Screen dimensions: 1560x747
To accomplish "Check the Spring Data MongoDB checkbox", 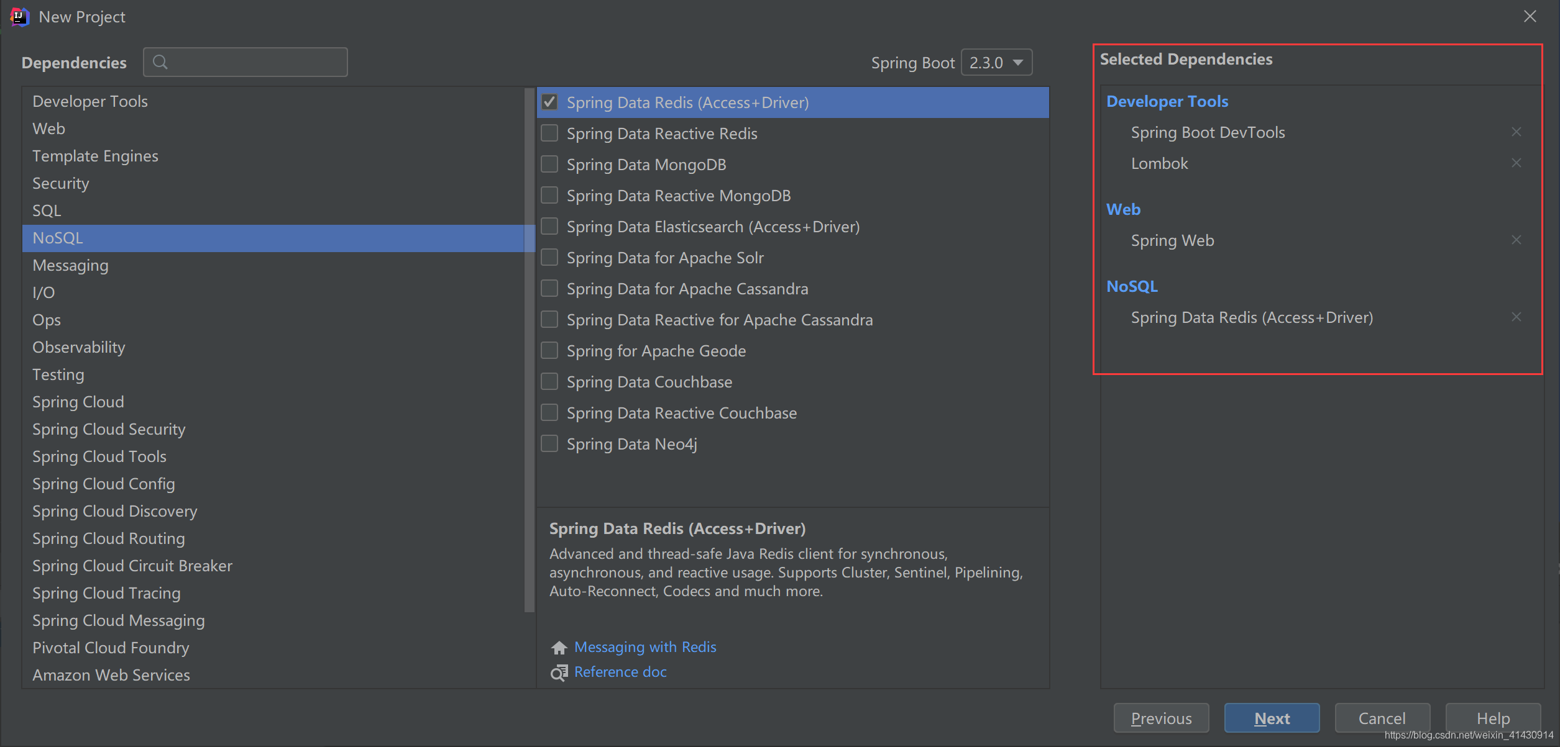I will tap(549, 164).
